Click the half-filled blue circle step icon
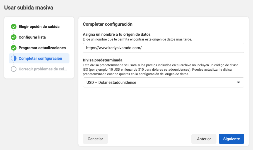 [14, 58]
